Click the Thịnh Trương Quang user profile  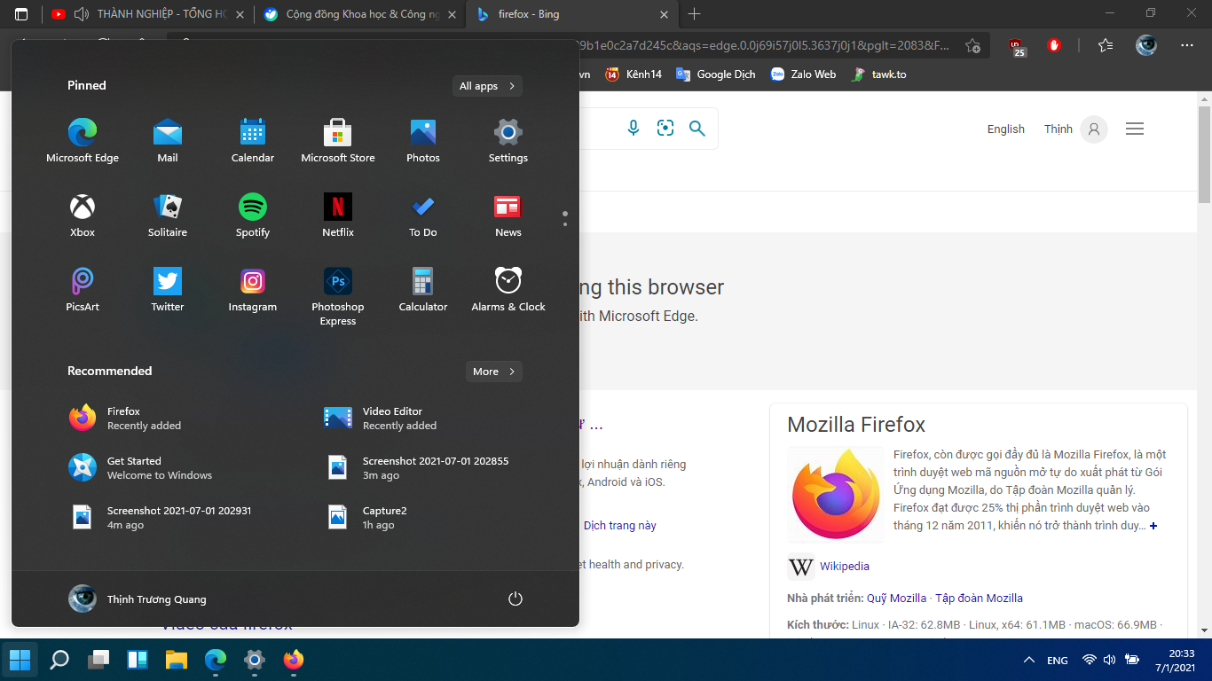[x=138, y=599]
